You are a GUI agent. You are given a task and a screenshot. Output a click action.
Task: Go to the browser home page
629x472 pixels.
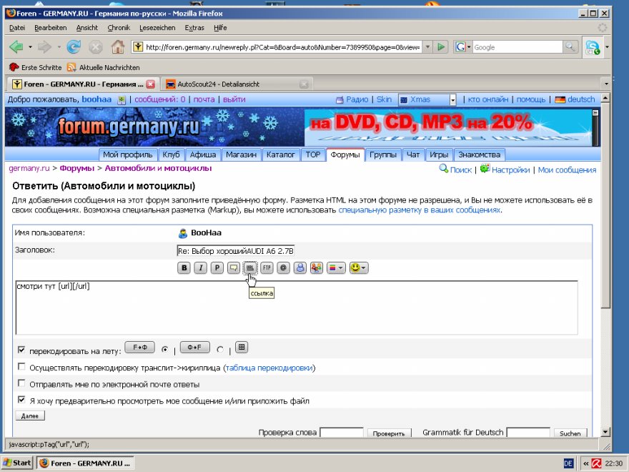coord(117,47)
